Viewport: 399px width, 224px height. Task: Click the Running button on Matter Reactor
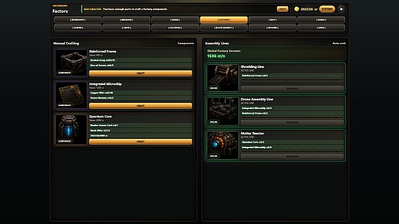(x=292, y=157)
